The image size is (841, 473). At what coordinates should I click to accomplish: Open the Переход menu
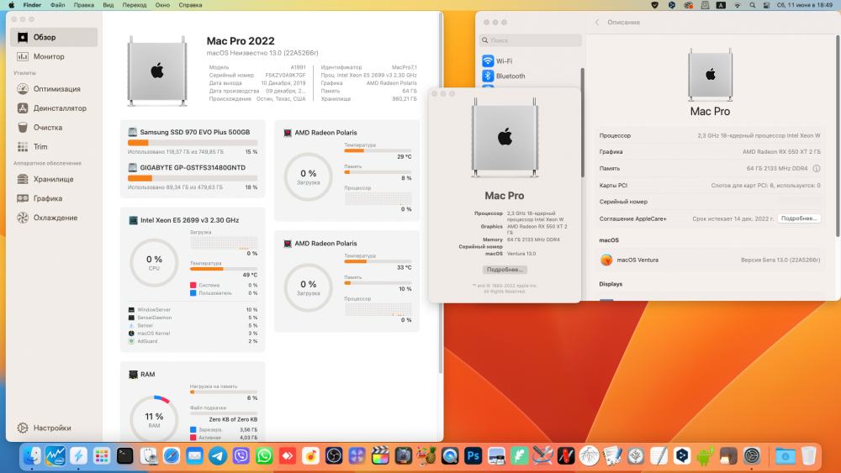pyautogui.click(x=134, y=5)
